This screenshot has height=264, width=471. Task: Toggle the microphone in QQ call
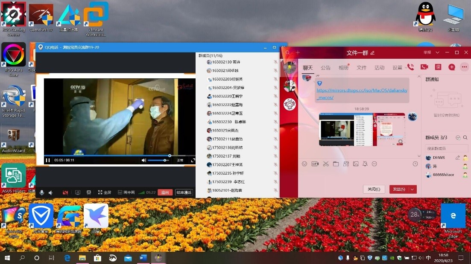(42, 192)
